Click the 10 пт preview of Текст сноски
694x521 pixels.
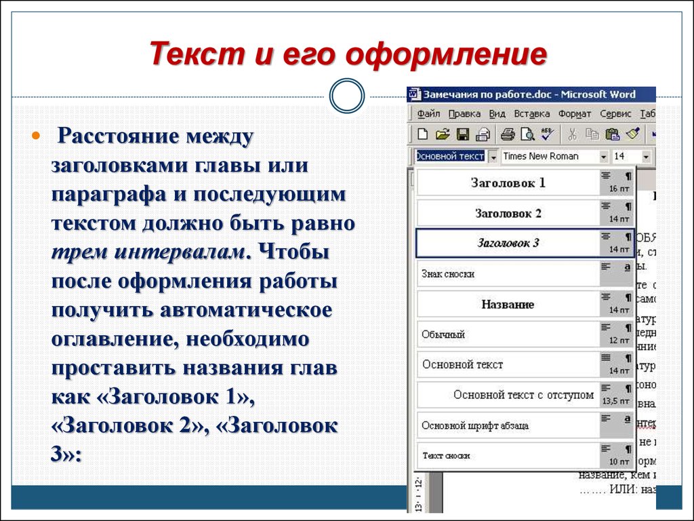coord(617,456)
